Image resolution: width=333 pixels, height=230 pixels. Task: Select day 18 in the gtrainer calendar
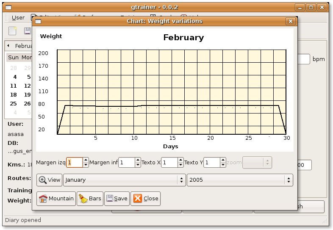pyautogui.click(x=14, y=95)
